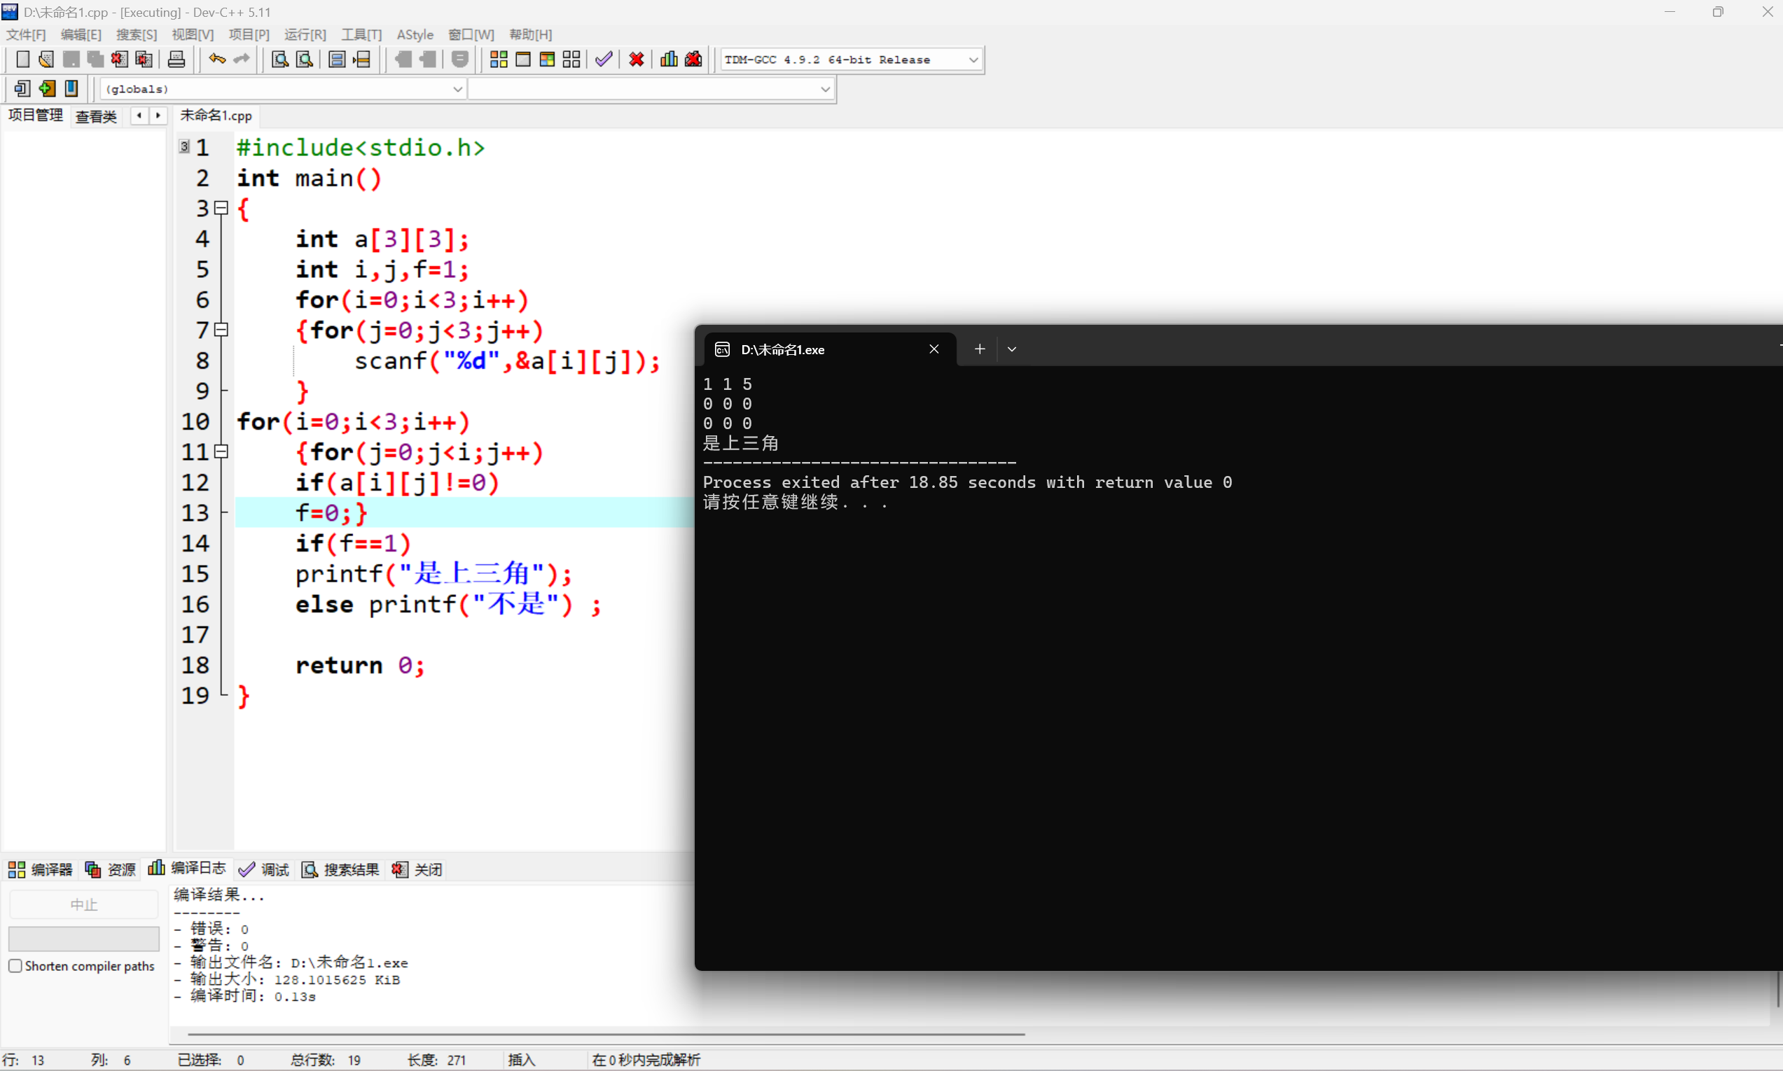Click the purple Syntax Check icon
This screenshot has height=1071, width=1783.
[x=604, y=59]
